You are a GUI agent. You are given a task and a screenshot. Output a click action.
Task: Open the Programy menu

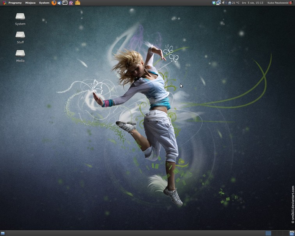click(x=15, y=3)
